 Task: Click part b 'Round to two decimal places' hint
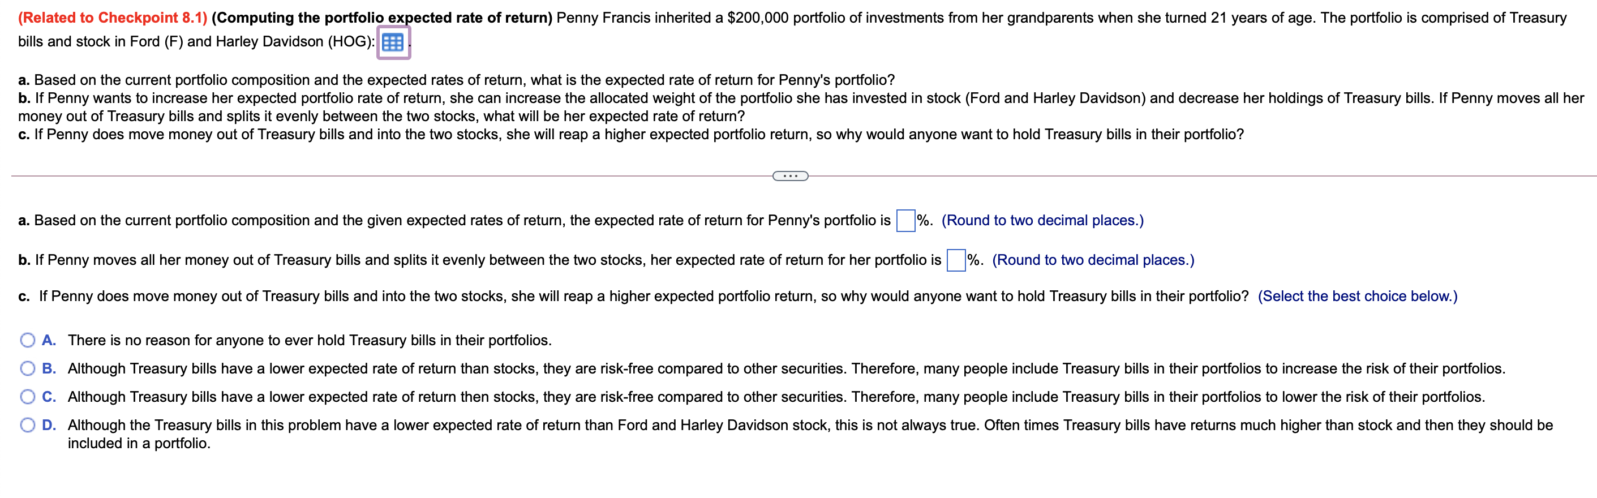(1093, 260)
